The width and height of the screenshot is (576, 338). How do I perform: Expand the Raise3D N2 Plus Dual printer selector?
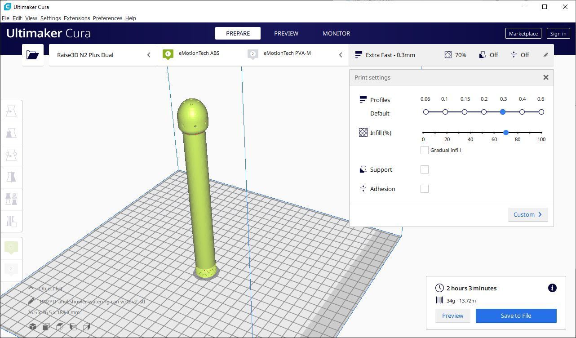(x=103, y=55)
